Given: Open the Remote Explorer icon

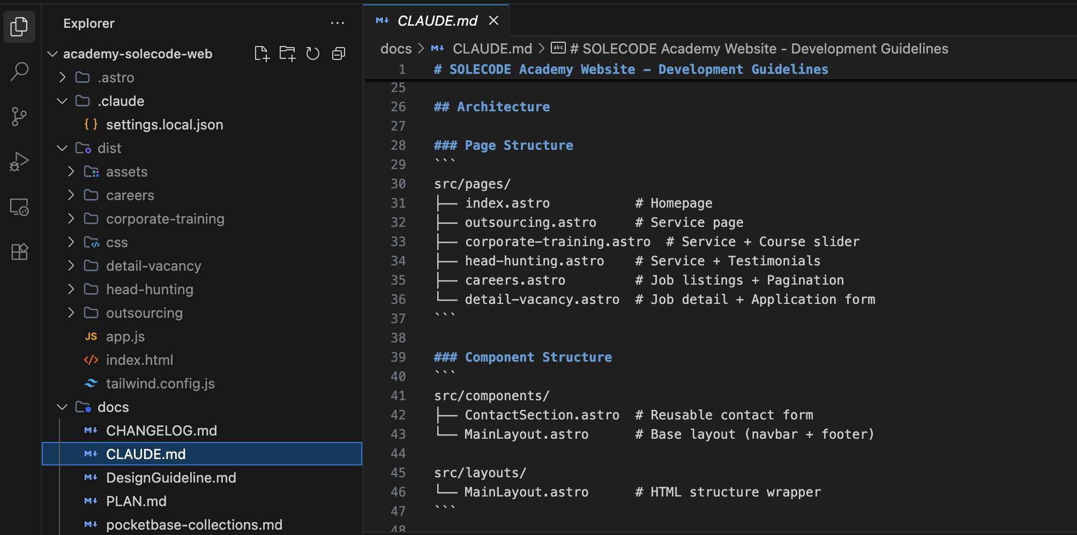Looking at the screenshot, I should [x=19, y=207].
